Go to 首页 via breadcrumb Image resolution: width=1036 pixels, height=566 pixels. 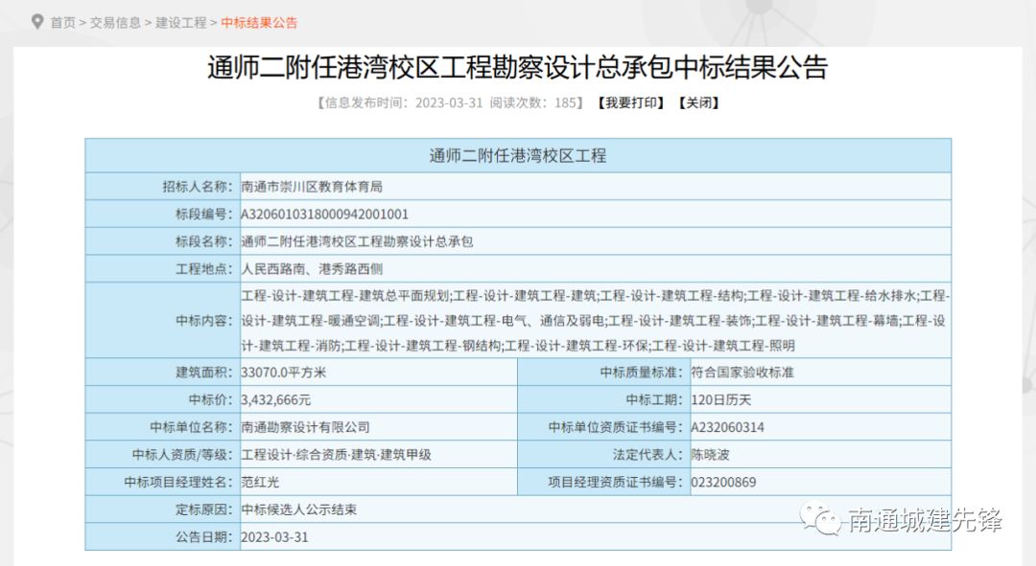pyautogui.click(x=62, y=22)
